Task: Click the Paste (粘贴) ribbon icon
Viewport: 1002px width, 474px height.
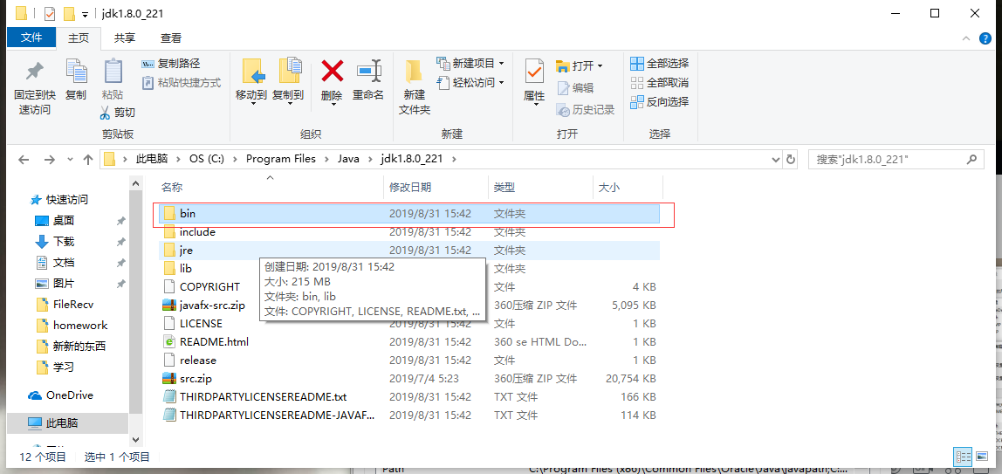Action: point(113,72)
